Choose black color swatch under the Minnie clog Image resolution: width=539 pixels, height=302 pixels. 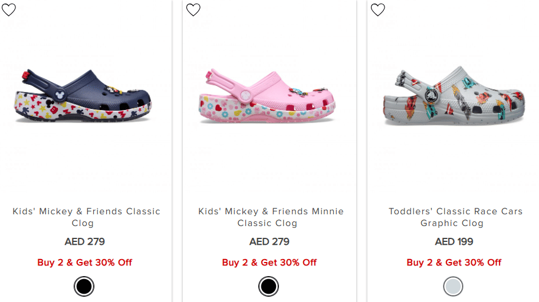(x=268, y=287)
